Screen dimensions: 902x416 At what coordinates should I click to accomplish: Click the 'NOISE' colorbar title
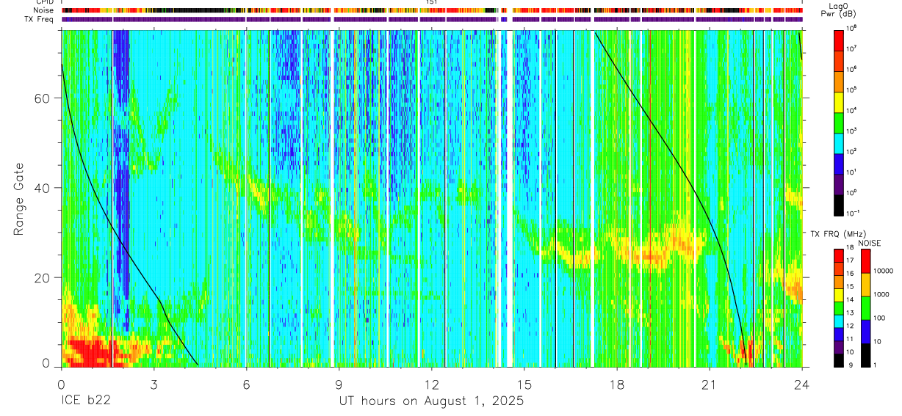tap(869, 241)
